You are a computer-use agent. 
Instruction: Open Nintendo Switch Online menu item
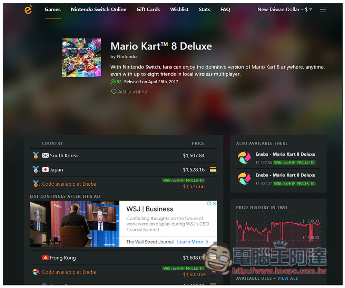coord(98,9)
